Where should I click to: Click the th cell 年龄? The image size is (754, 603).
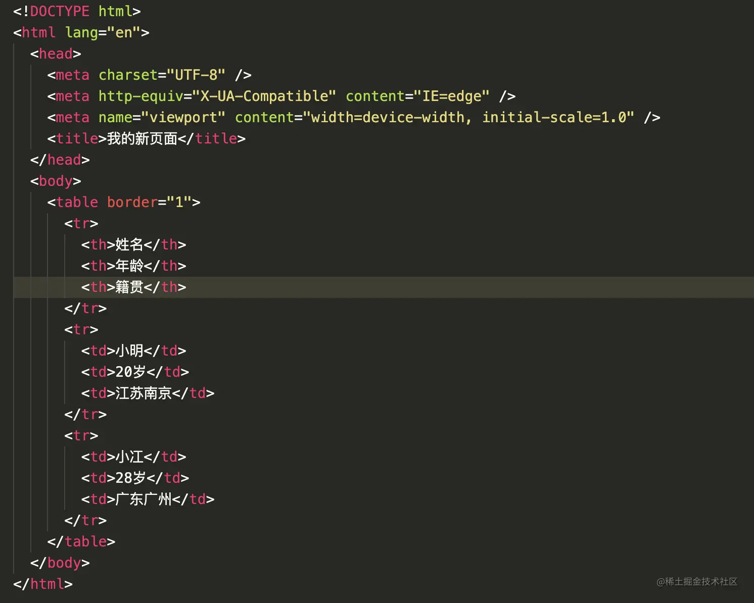[x=134, y=266]
